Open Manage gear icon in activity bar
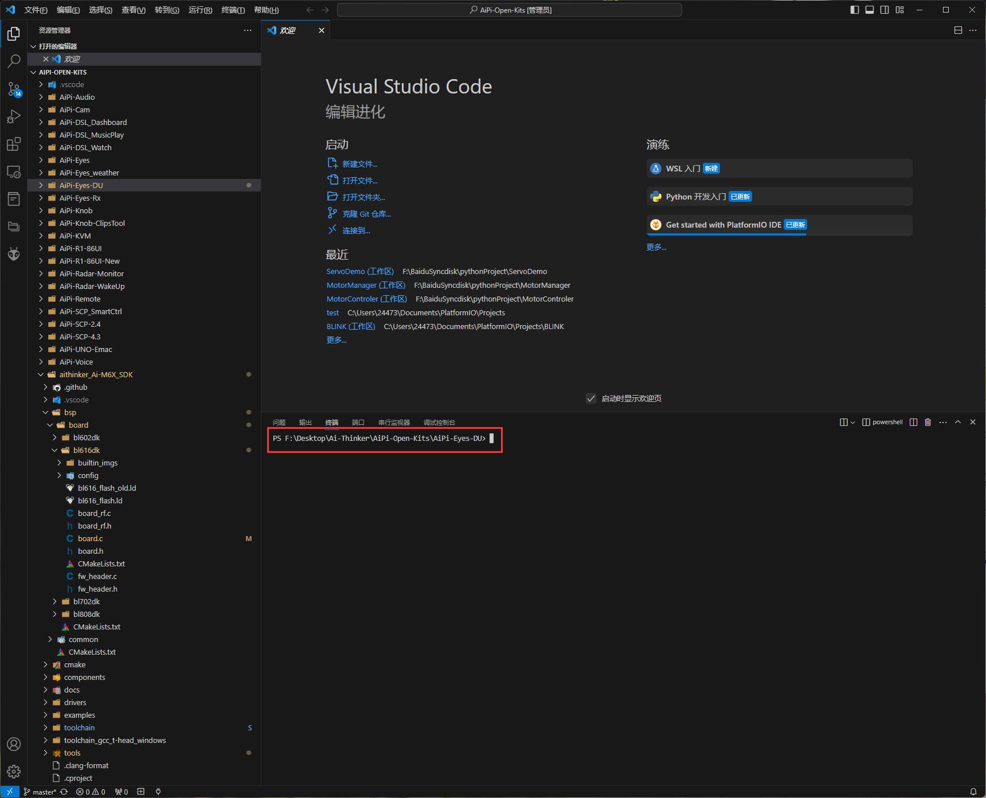The image size is (986, 798). point(14,772)
